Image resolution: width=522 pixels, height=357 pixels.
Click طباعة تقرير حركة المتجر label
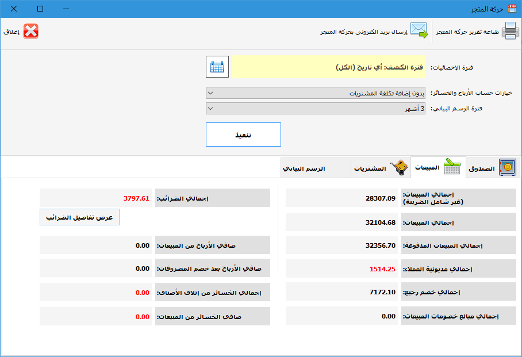coord(467,32)
